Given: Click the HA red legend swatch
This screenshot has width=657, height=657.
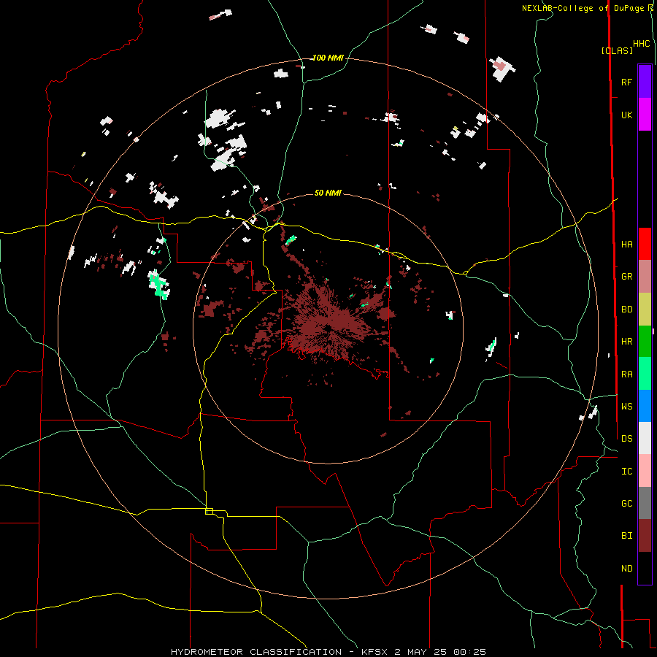Looking at the screenshot, I should (x=645, y=244).
